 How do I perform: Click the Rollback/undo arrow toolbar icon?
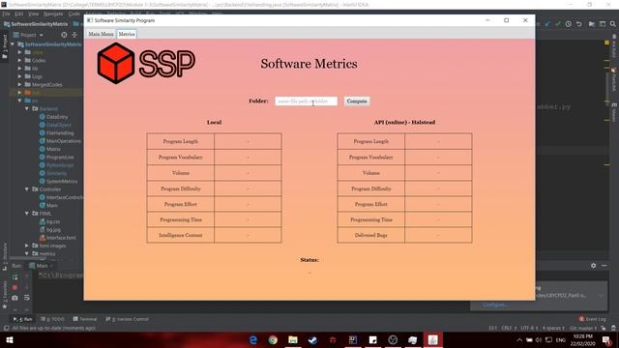[579, 24]
